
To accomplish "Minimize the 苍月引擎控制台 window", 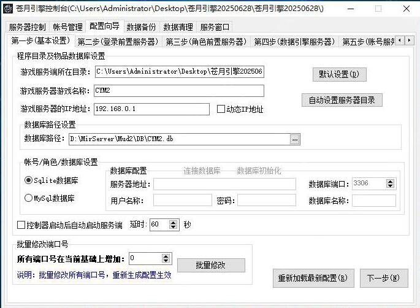I will click(351, 9).
